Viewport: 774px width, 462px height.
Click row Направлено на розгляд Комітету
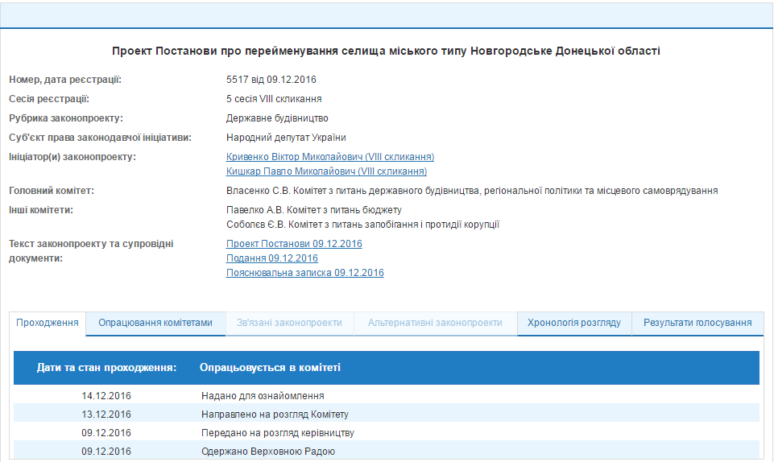point(387,415)
